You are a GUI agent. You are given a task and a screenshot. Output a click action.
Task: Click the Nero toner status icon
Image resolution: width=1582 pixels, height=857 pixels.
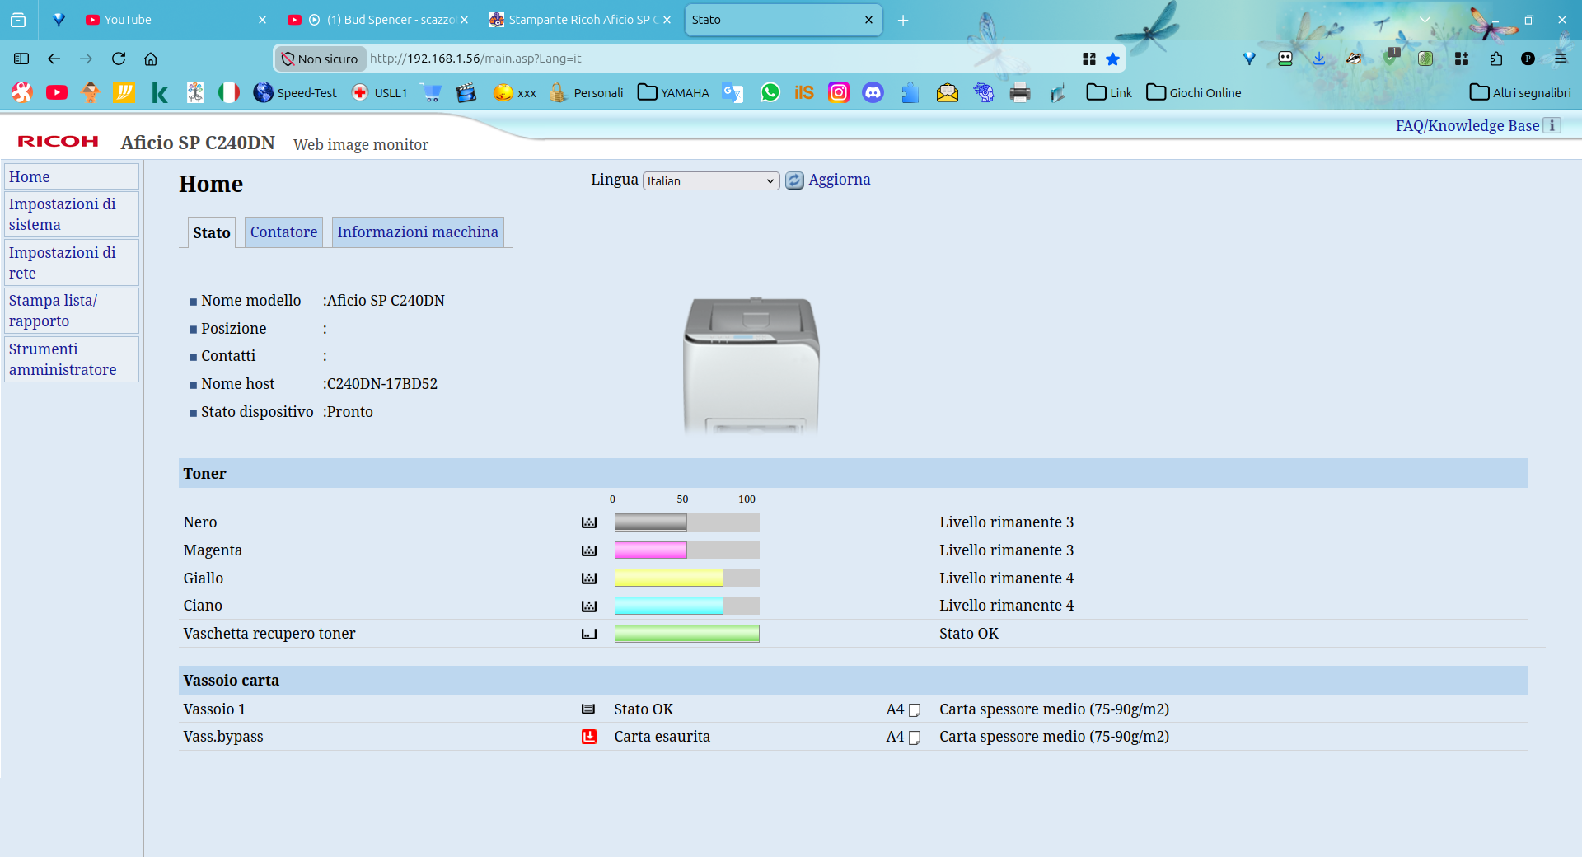click(589, 522)
